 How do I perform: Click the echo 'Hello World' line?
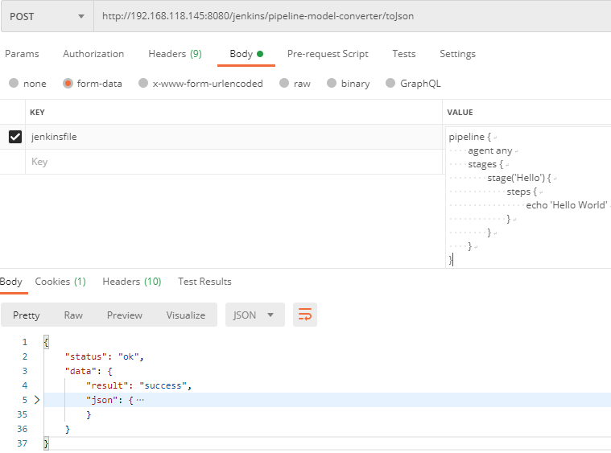tap(567, 205)
